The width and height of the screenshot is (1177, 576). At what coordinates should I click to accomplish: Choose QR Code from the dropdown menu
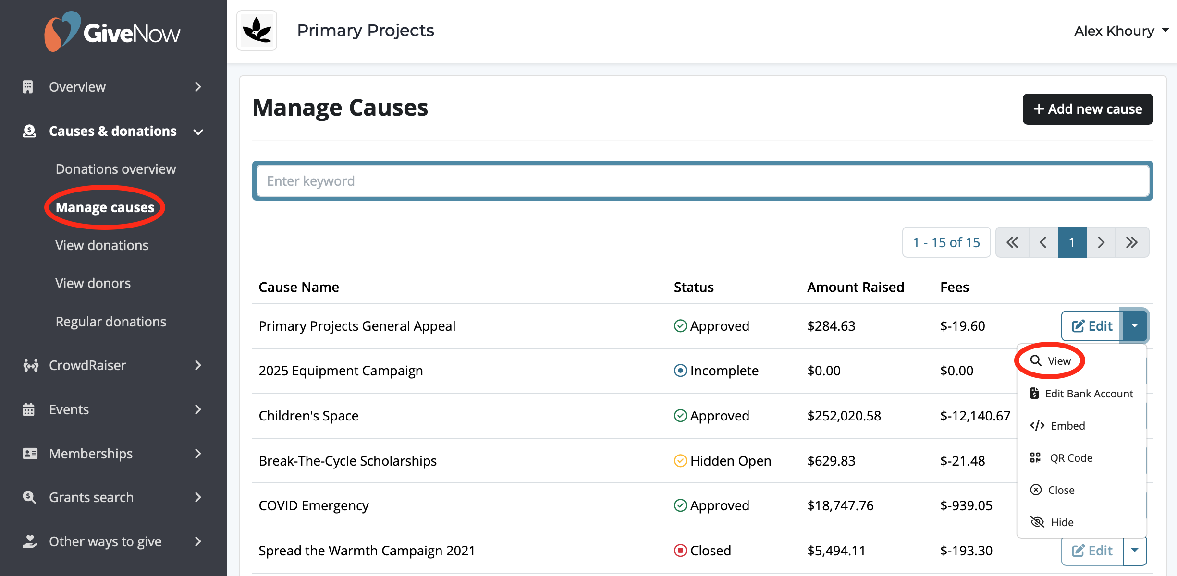(1061, 458)
